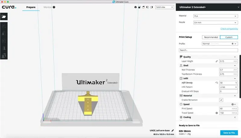Select the Rotate tool in left toolbar
This screenshot has width=241, height=138.
click(x=4, y=41)
